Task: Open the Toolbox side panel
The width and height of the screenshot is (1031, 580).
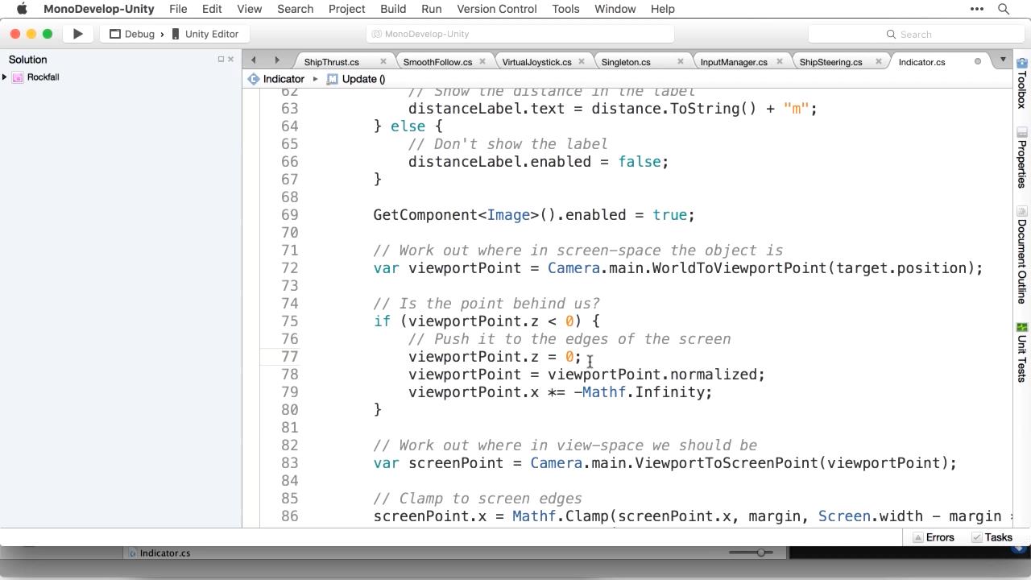Action: [x=1022, y=83]
